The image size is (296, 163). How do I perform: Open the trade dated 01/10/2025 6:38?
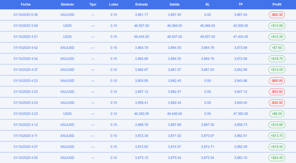coord(25,15)
